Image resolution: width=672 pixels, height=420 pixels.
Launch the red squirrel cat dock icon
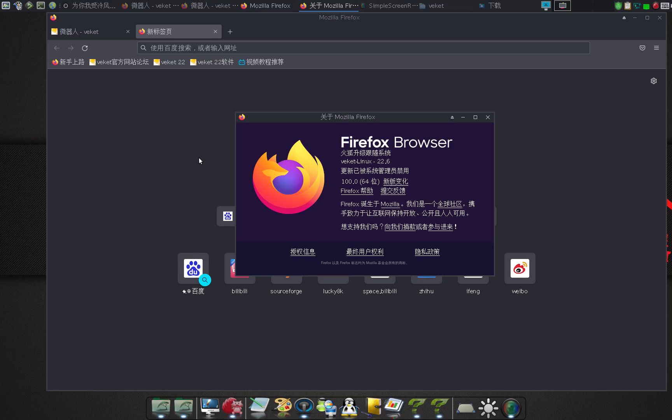(x=233, y=408)
